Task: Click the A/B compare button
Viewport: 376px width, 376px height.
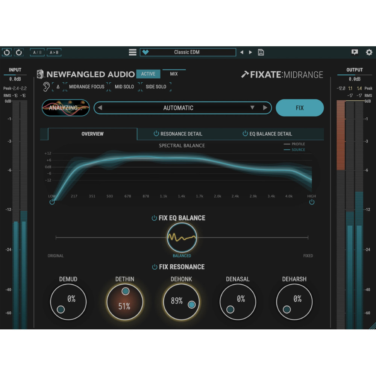Action: 38,52
